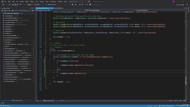The image size is (190, 107).
Task: Select OpenWindow() method in CodeMaid Spade
Action: pos(9,40)
